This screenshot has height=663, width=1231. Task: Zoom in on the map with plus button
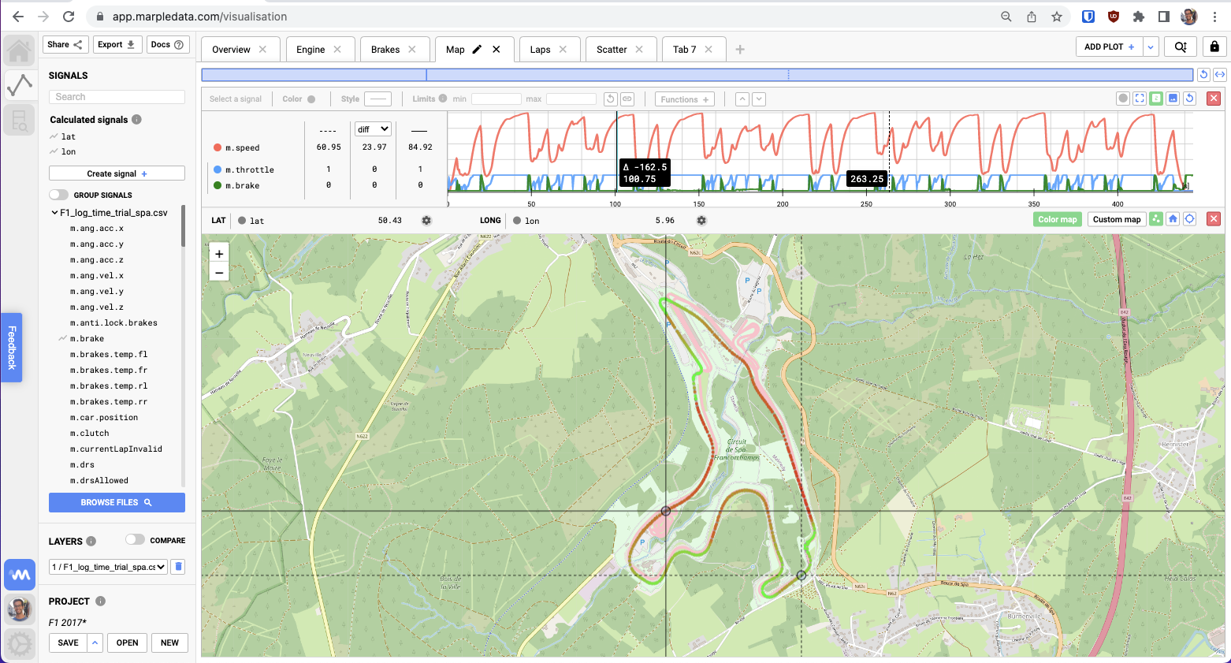(219, 254)
